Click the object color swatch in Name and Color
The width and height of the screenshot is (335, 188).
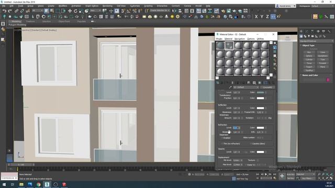pos(328,80)
